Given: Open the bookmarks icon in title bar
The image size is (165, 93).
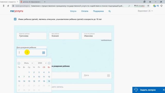Looking at the screenshot, I should coord(144,2).
